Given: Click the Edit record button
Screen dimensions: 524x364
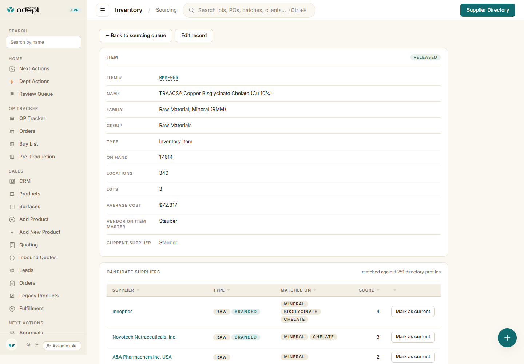Looking at the screenshot, I should [194, 36].
